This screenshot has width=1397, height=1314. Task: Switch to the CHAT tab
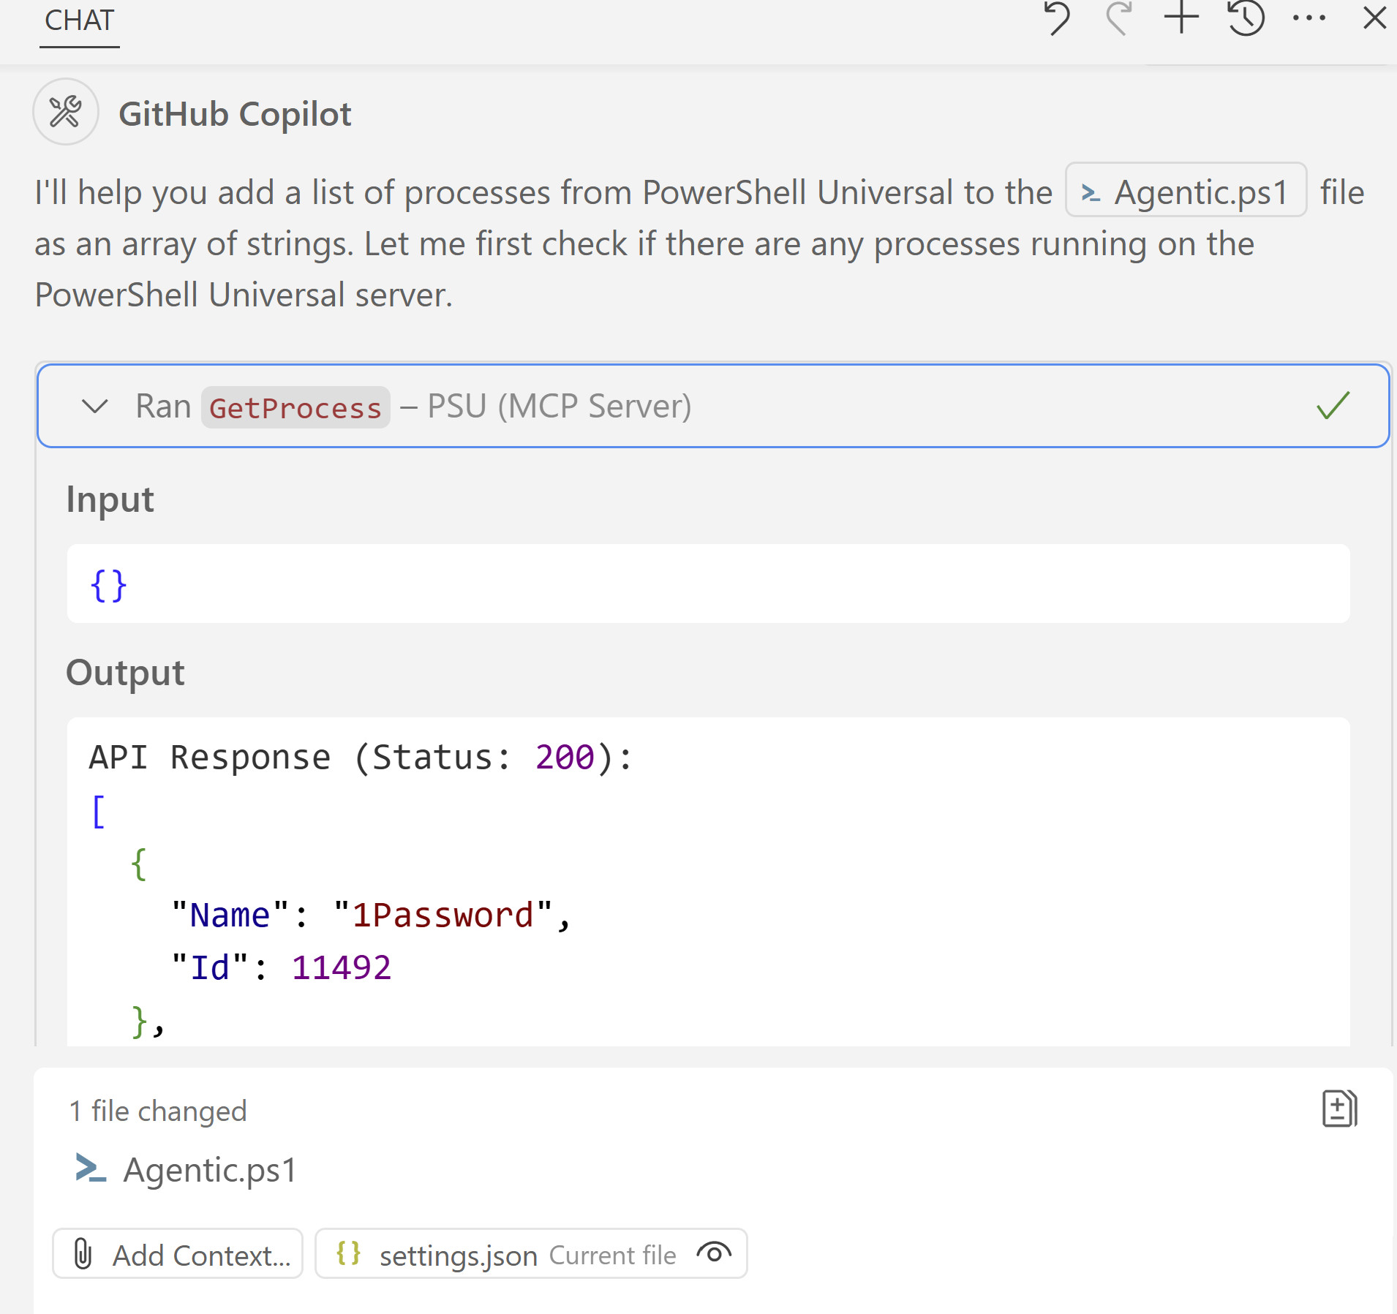click(x=79, y=21)
